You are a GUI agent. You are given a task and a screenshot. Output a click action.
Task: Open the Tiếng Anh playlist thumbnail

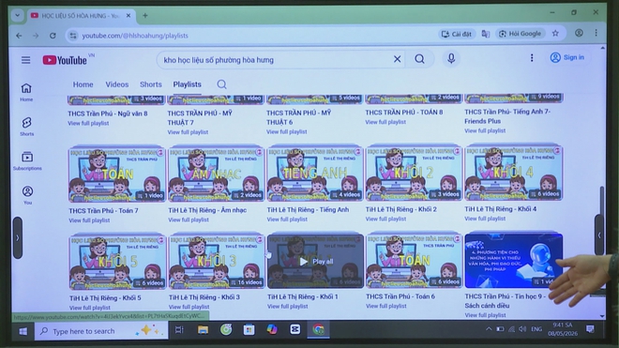pos(315,174)
